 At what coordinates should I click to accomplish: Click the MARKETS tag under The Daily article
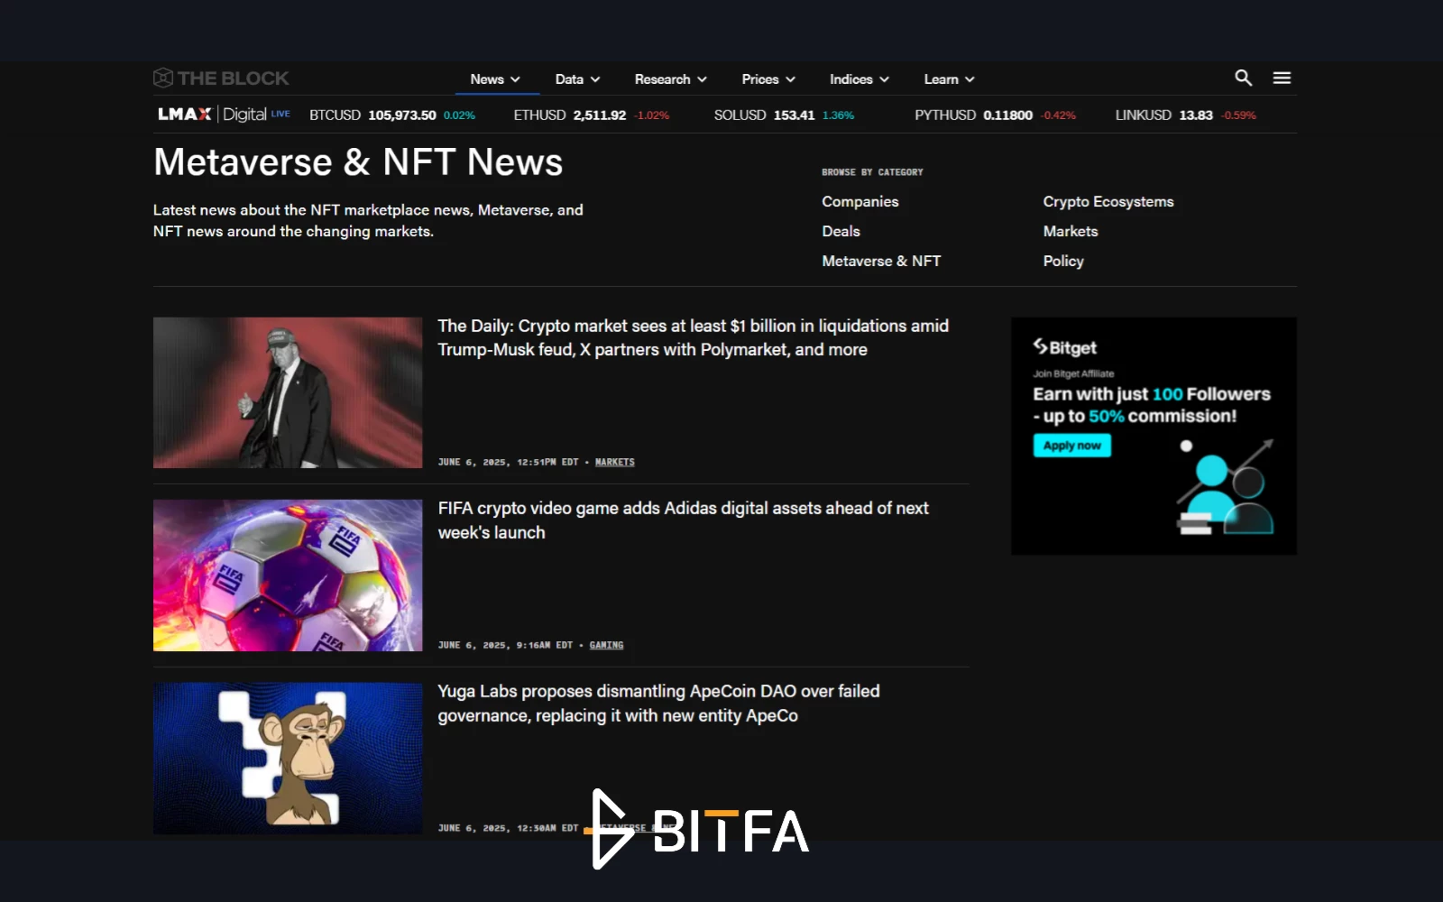tap(615, 462)
